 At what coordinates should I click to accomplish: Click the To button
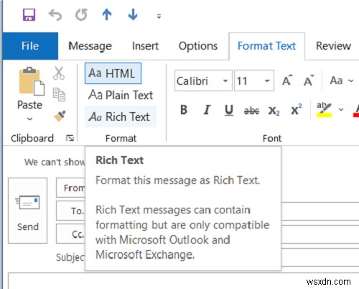71,211
